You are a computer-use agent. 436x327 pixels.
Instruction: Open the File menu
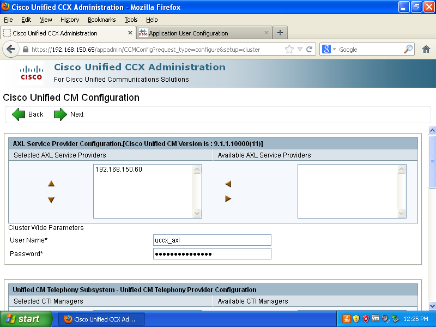pos(8,20)
